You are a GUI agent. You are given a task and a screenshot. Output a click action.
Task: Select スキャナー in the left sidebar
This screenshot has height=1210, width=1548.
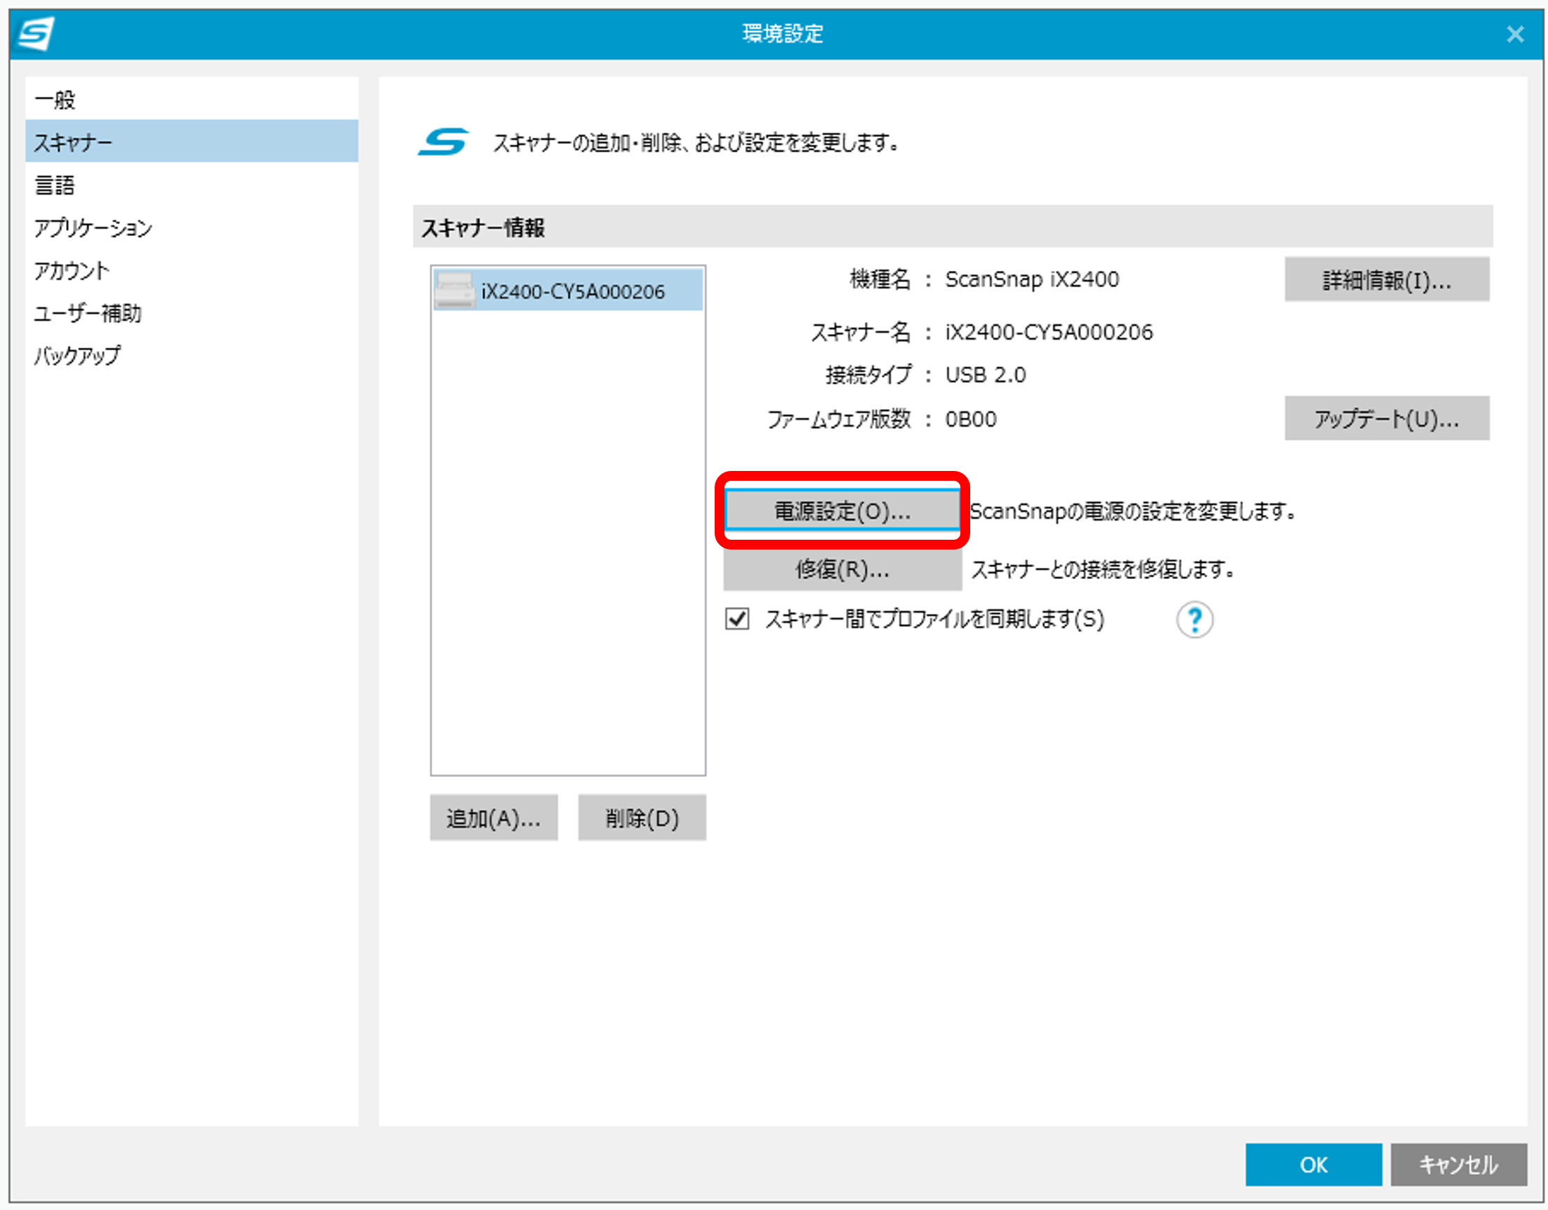click(x=74, y=142)
